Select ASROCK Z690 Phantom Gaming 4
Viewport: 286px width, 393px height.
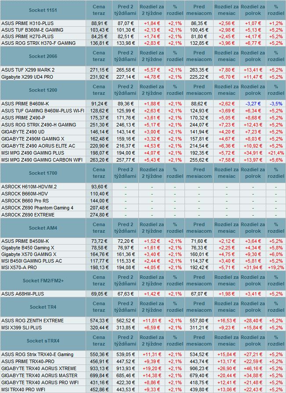[x=37, y=208]
